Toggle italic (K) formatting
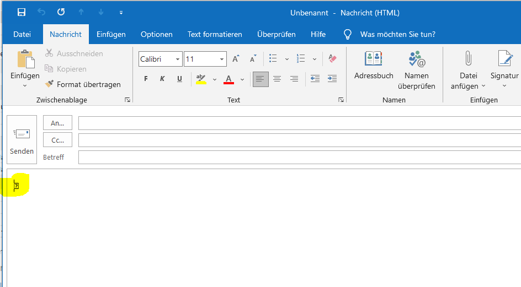Image resolution: width=521 pixels, height=287 pixels. (x=162, y=79)
